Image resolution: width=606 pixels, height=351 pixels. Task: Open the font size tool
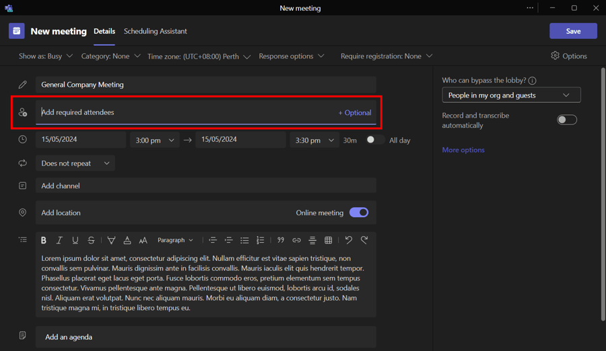[143, 240]
